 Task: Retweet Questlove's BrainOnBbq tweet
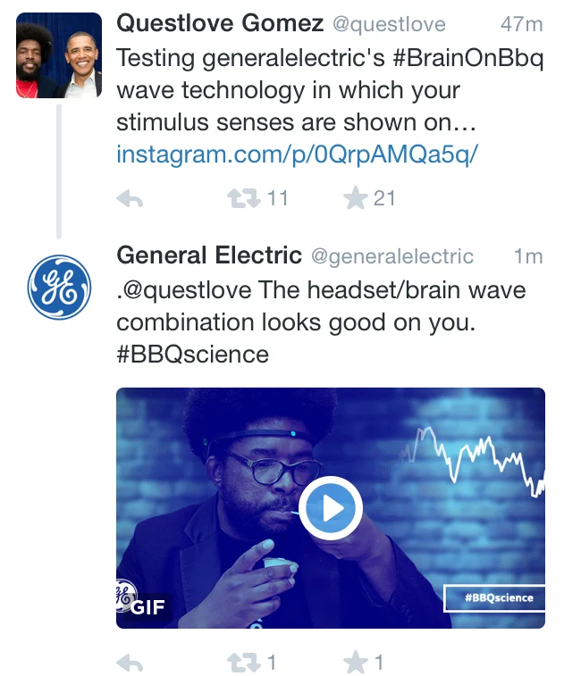(241, 198)
